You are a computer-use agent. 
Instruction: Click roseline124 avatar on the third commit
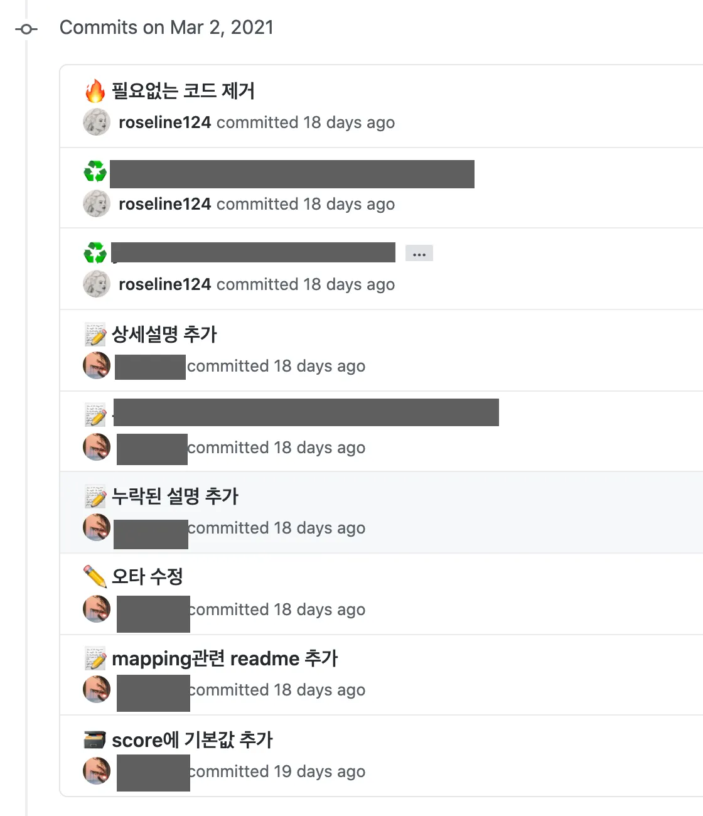97,284
